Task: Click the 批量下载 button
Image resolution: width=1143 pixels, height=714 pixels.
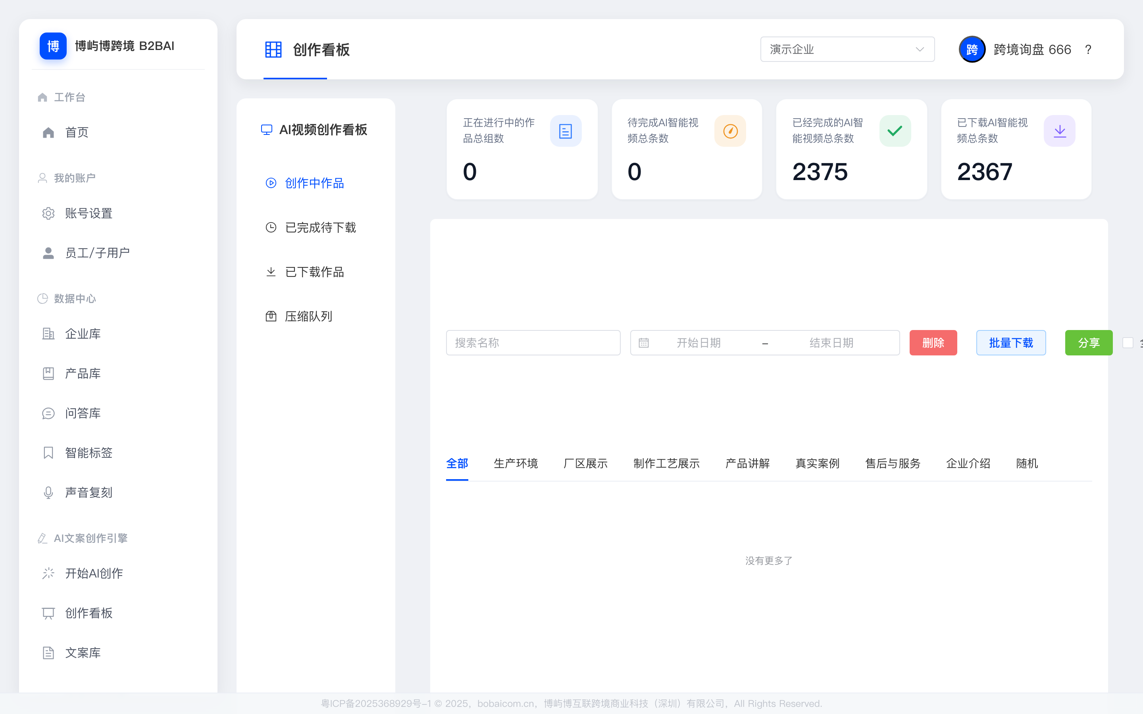Action: (x=1011, y=343)
